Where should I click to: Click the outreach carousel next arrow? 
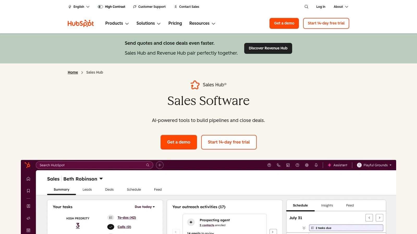(x=273, y=232)
